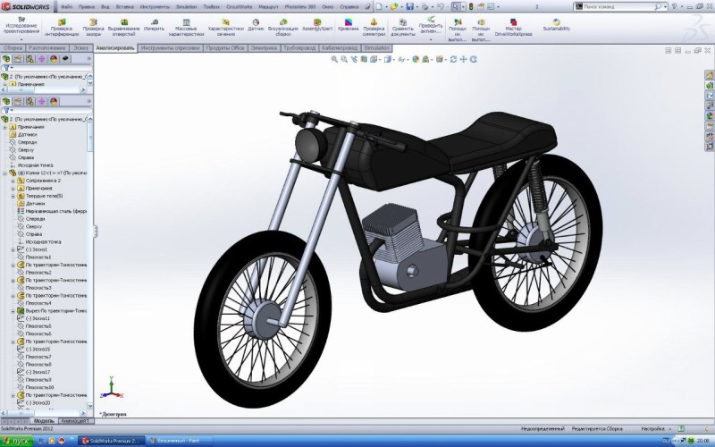Expand Примечания node in lower tree
715x447 pixels.
click(x=5, y=127)
